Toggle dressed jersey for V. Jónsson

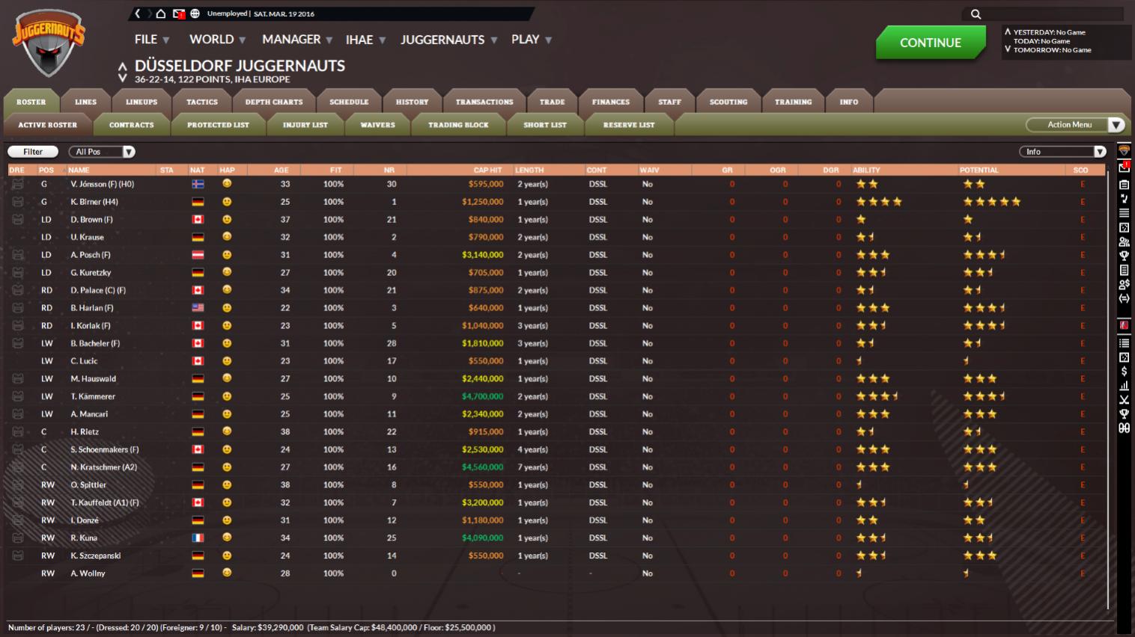[18, 184]
